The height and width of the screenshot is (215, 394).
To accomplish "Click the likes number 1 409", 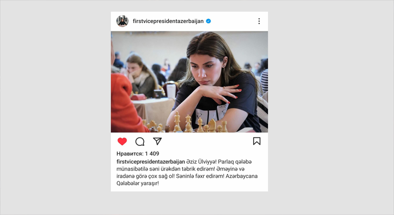I will tap(152, 154).
